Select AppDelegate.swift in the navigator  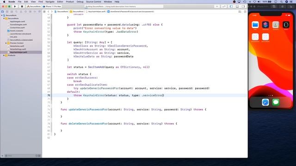coord(18,22)
